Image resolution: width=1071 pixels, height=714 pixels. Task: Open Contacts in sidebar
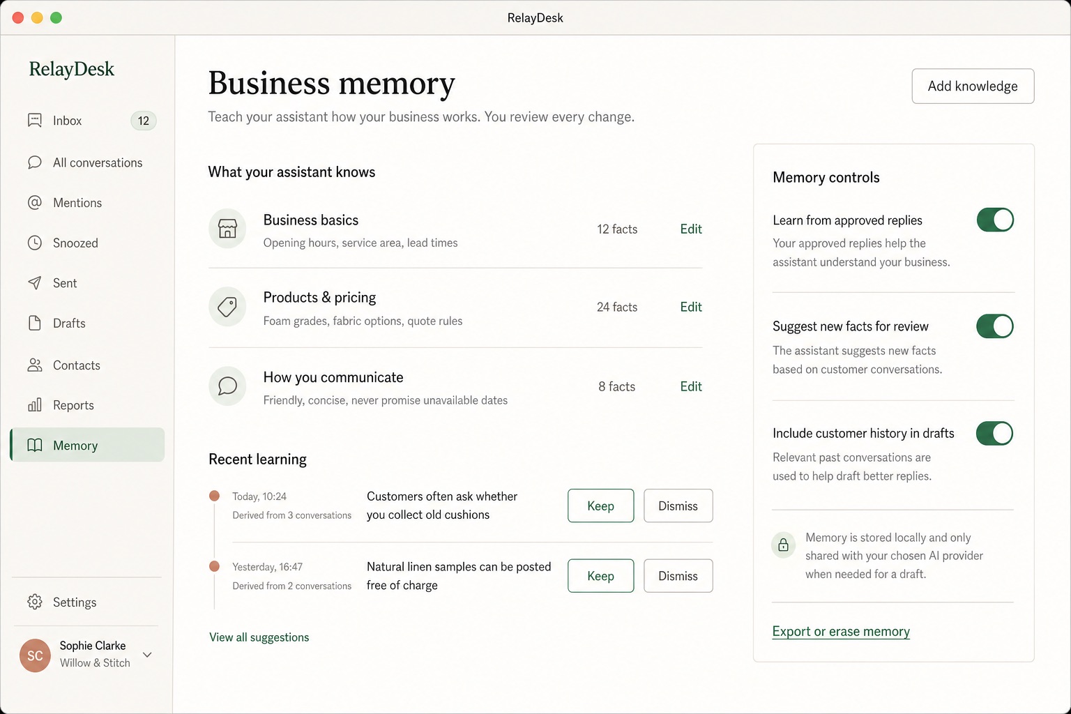88,365
